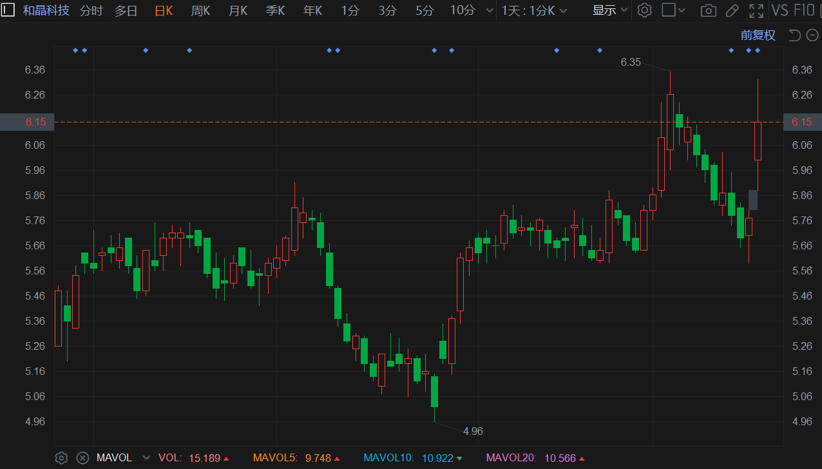Screen dimensions: 822x469
Task: Select the 年K yearly chart tab
Action: coord(312,10)
